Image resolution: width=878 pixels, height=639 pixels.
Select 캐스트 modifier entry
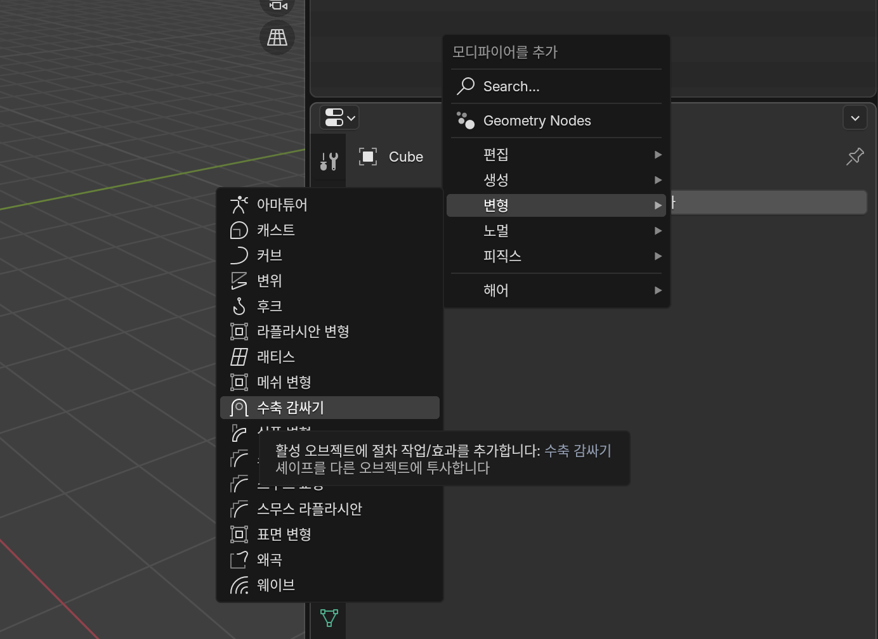330,230
